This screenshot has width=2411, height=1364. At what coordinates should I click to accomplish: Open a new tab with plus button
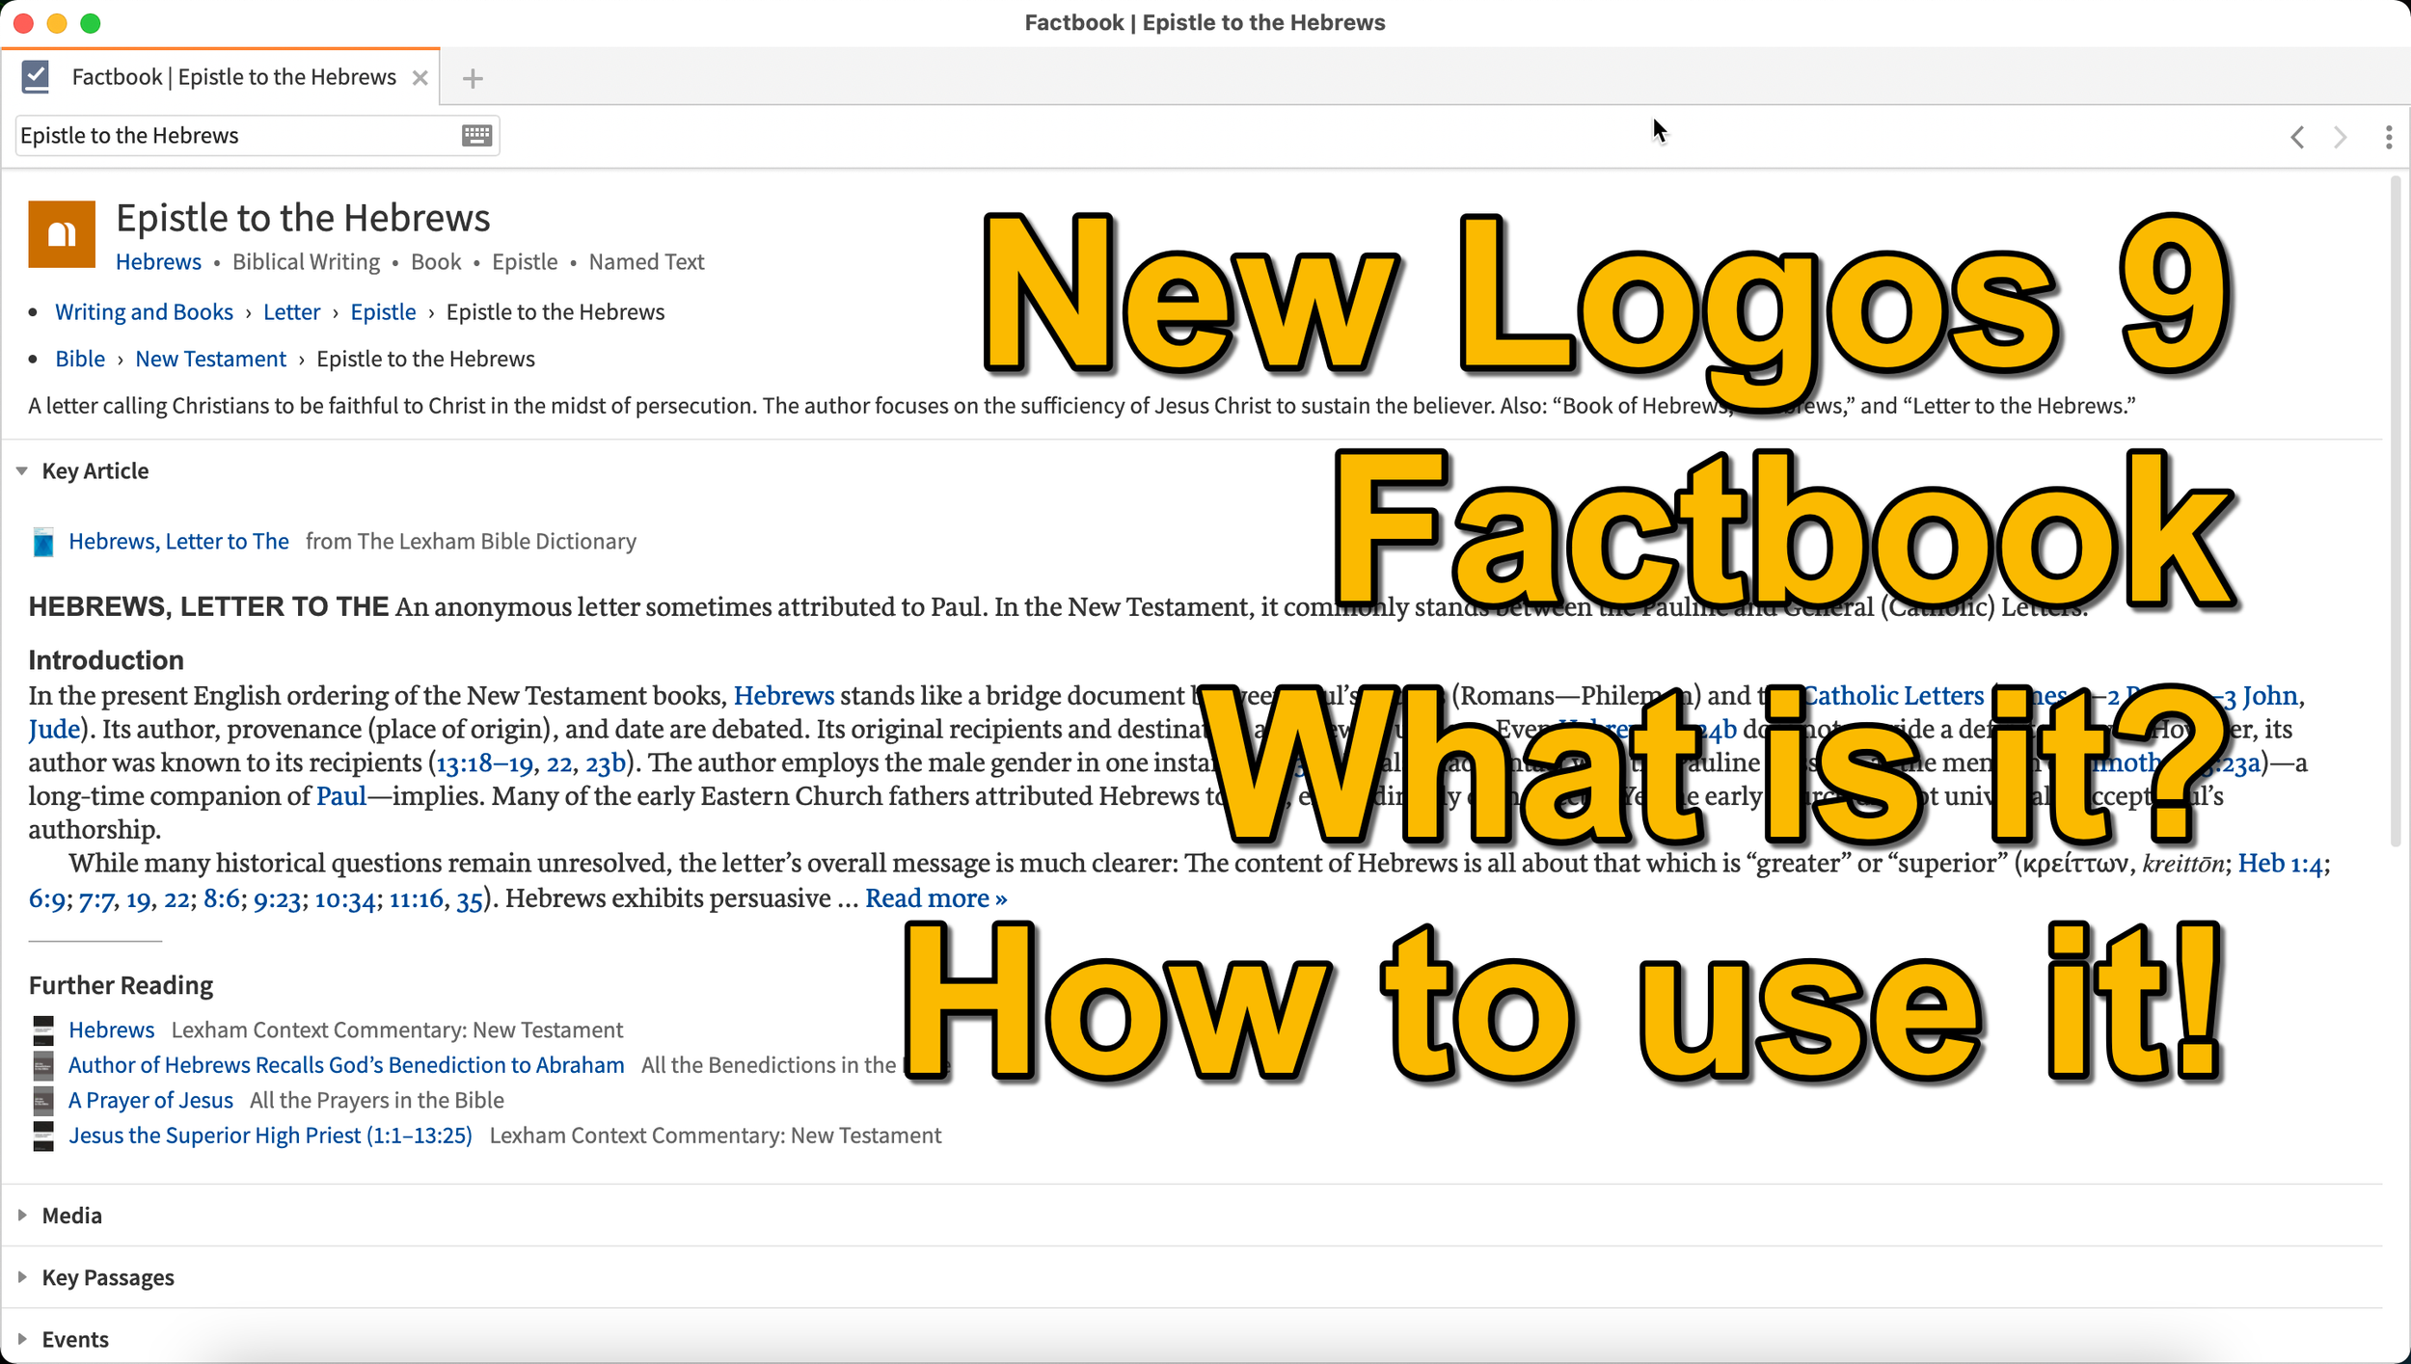(x=473, y=78)
